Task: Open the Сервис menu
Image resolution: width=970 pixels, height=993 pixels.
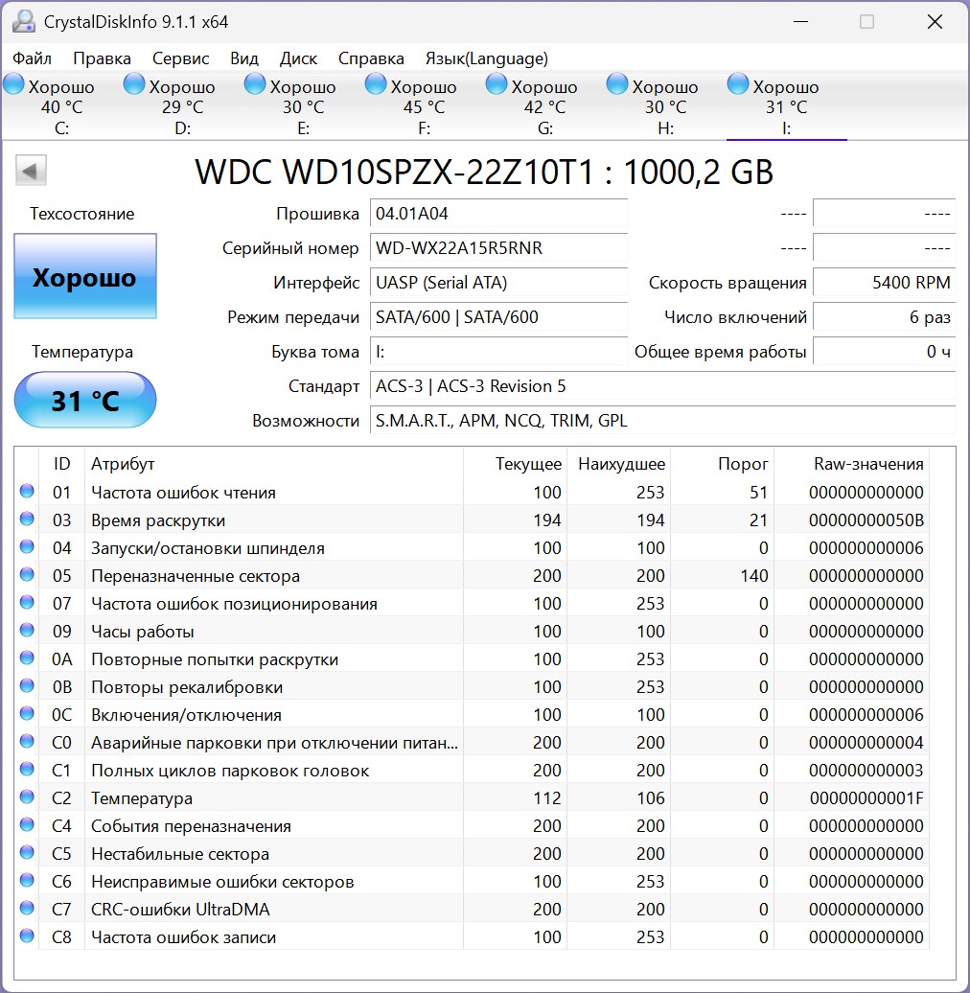Action: (180, 58)
